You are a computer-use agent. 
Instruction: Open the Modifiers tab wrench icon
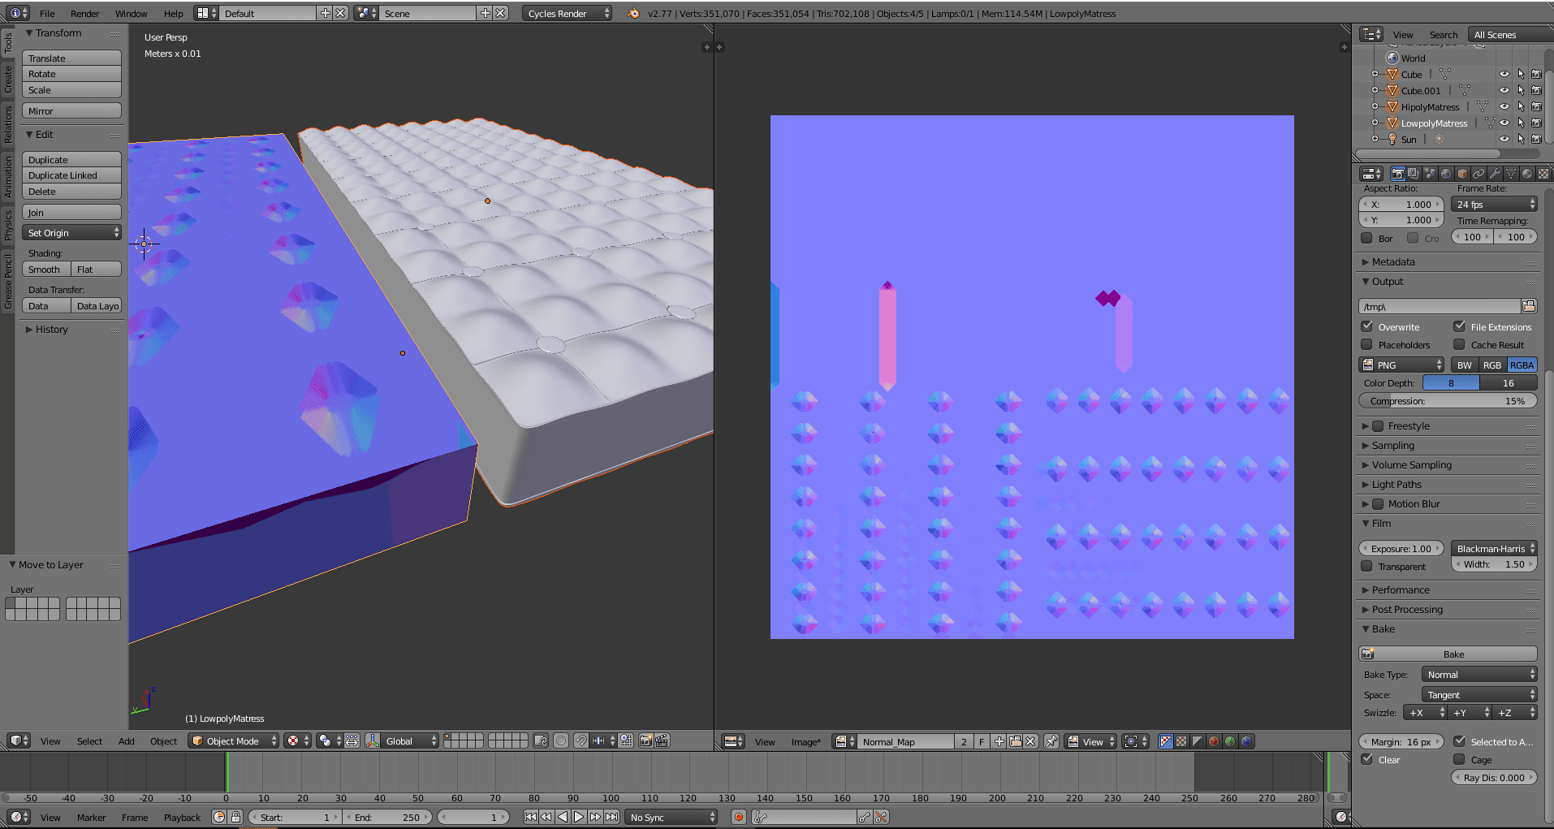[1495, 174]
